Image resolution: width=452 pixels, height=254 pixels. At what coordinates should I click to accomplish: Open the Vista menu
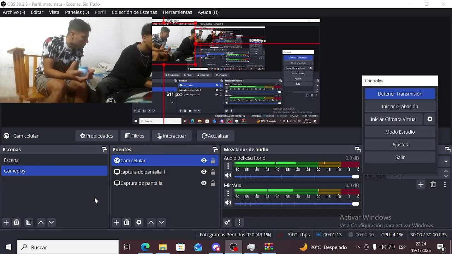pos(54,12)
